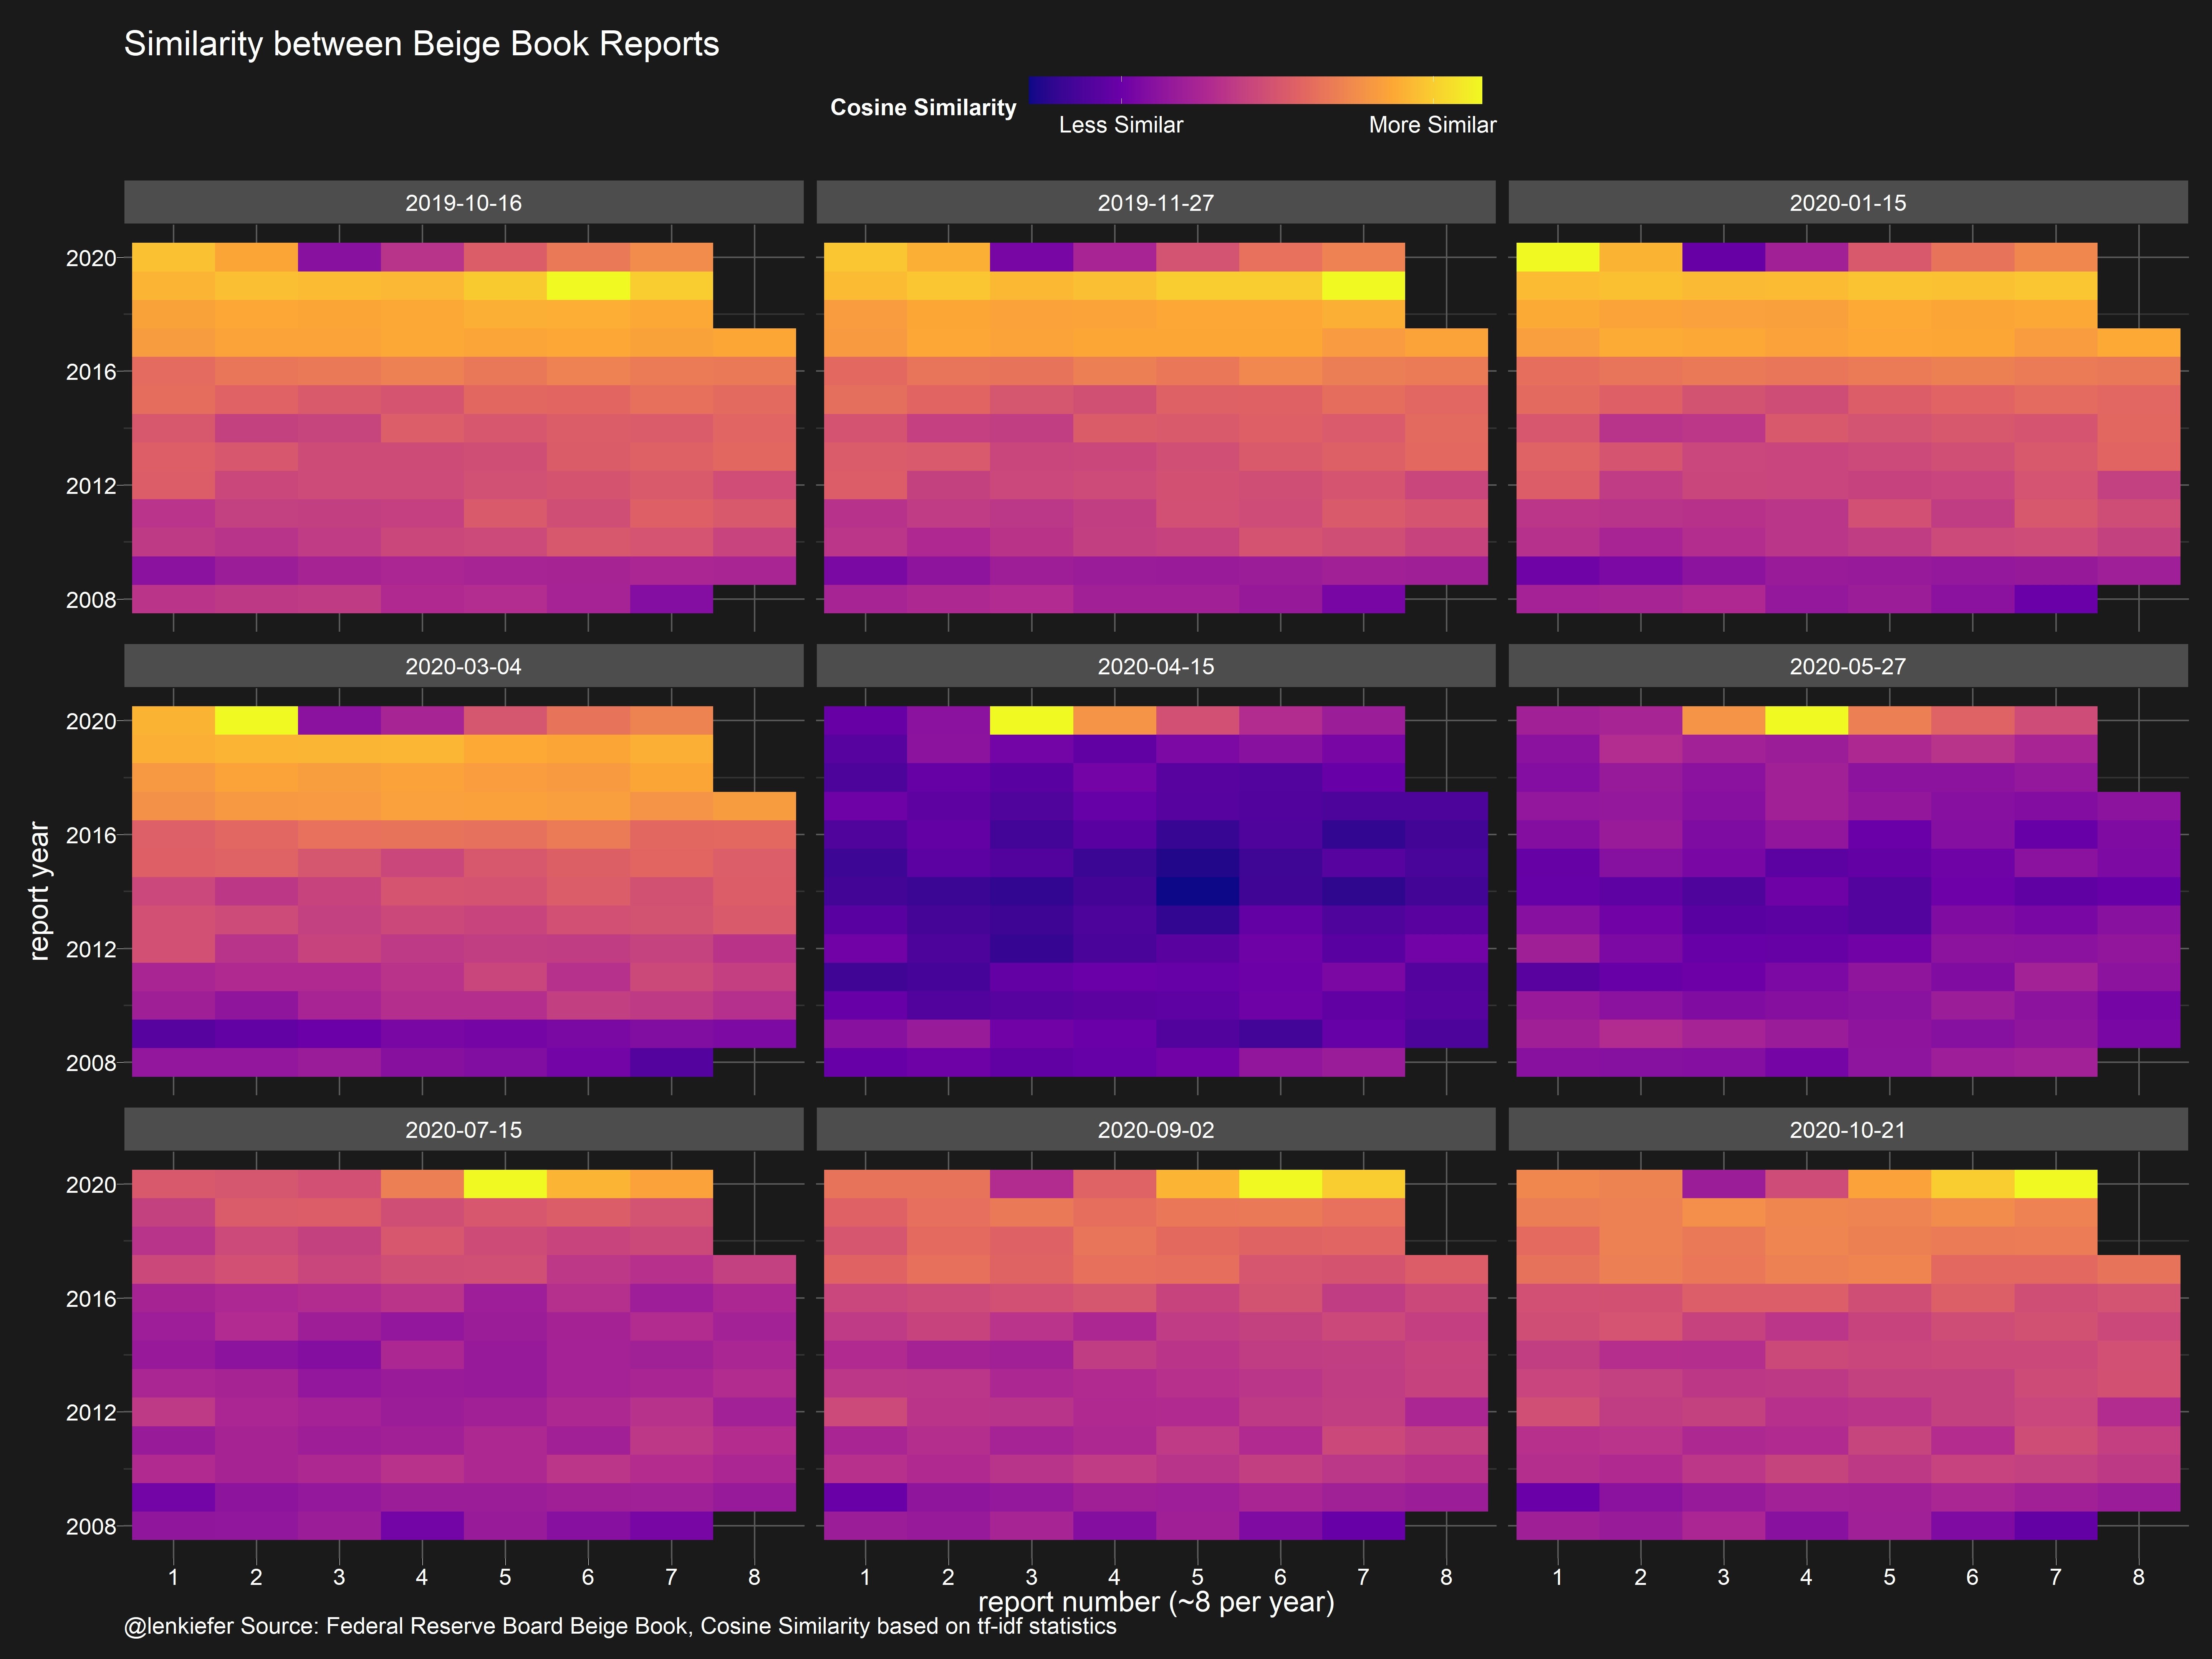This screenshot has height=1659, width=2212.
Task: Click the bright yellow cell in 2020-05-27 panel
Action: (x=1806, y=720)
